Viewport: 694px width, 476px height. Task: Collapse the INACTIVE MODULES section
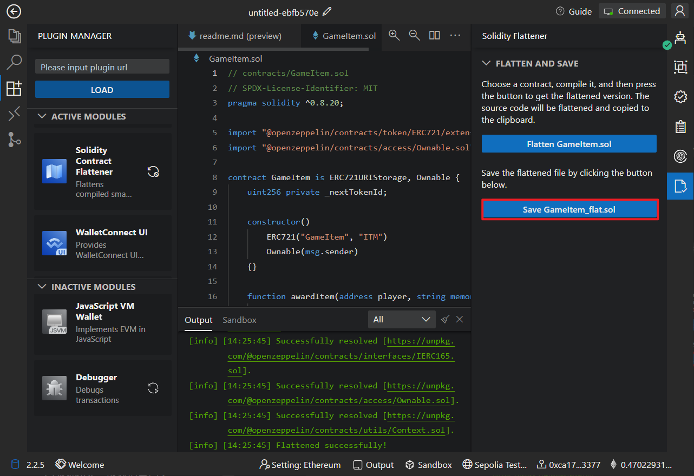pyautogui.click(x=42, y=287)
